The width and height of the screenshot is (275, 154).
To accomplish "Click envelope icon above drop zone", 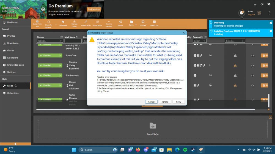I will point(270,117).
